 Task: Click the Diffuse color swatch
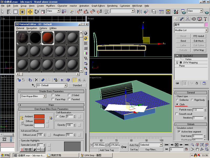pos(39,121)
